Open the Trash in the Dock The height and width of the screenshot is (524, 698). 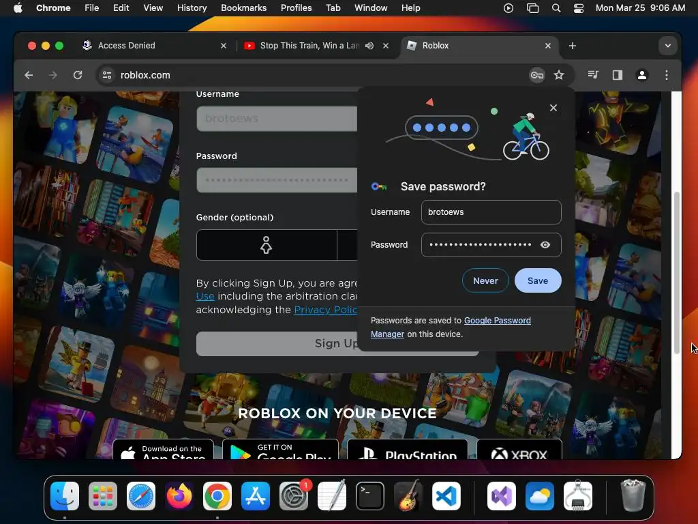coord(633,495)
